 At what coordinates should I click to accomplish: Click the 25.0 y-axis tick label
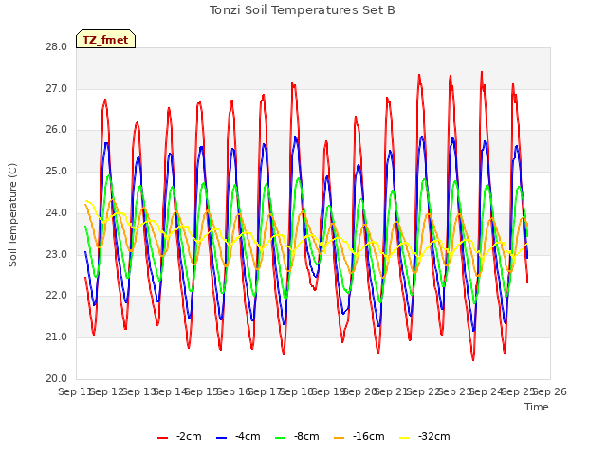56,171
